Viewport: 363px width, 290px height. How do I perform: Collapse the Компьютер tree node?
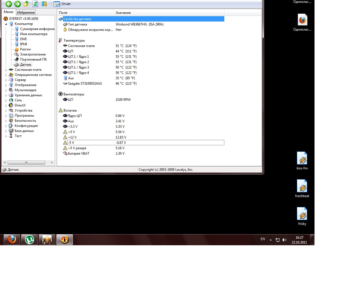(6, 24)
